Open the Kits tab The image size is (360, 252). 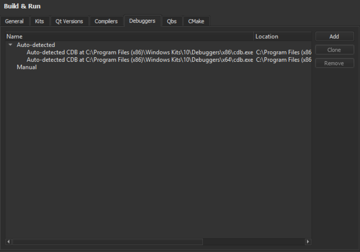(40, 21)
